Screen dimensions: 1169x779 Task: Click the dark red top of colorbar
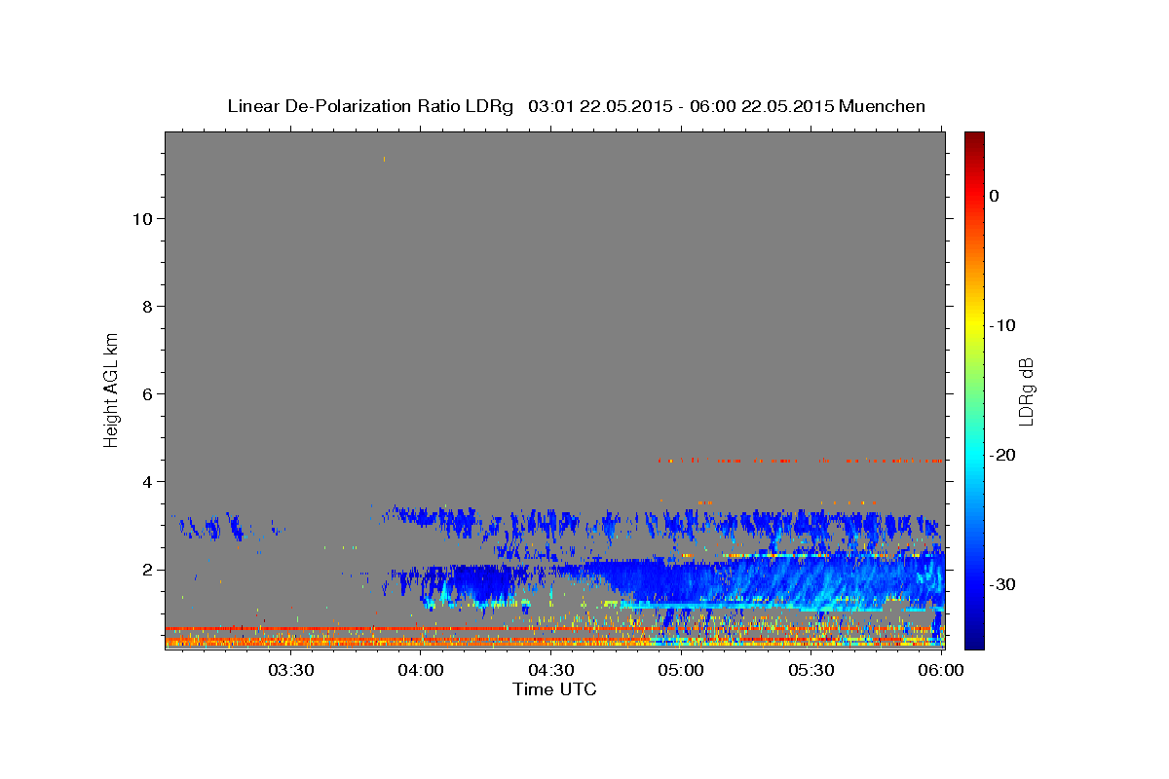click(x=974, y=141)
